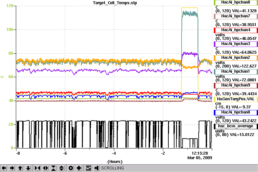Expand the time axis (outward triangles icon)

click(x=45, y=168)
